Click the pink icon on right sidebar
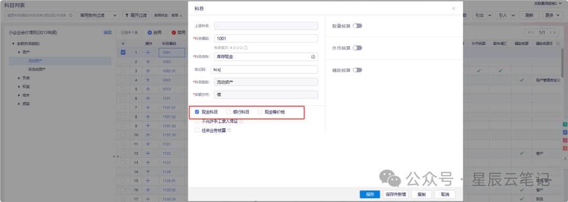 pyautogui.click(x=565, y=140)
